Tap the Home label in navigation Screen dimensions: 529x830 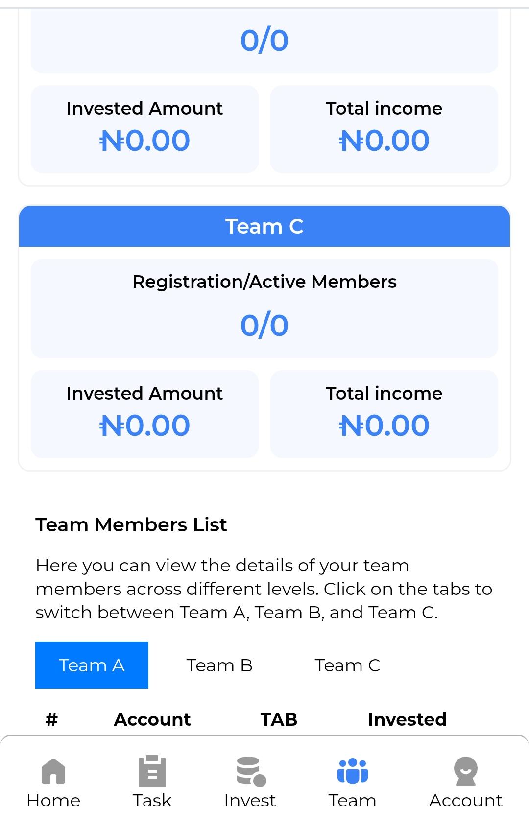pos(53,801)
